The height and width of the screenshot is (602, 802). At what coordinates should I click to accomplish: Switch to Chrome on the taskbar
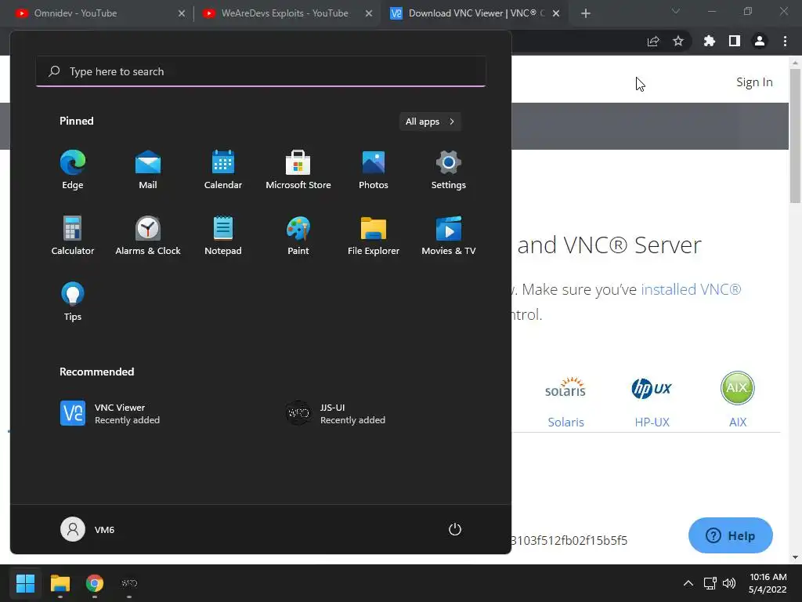click(x=95, y=583)
